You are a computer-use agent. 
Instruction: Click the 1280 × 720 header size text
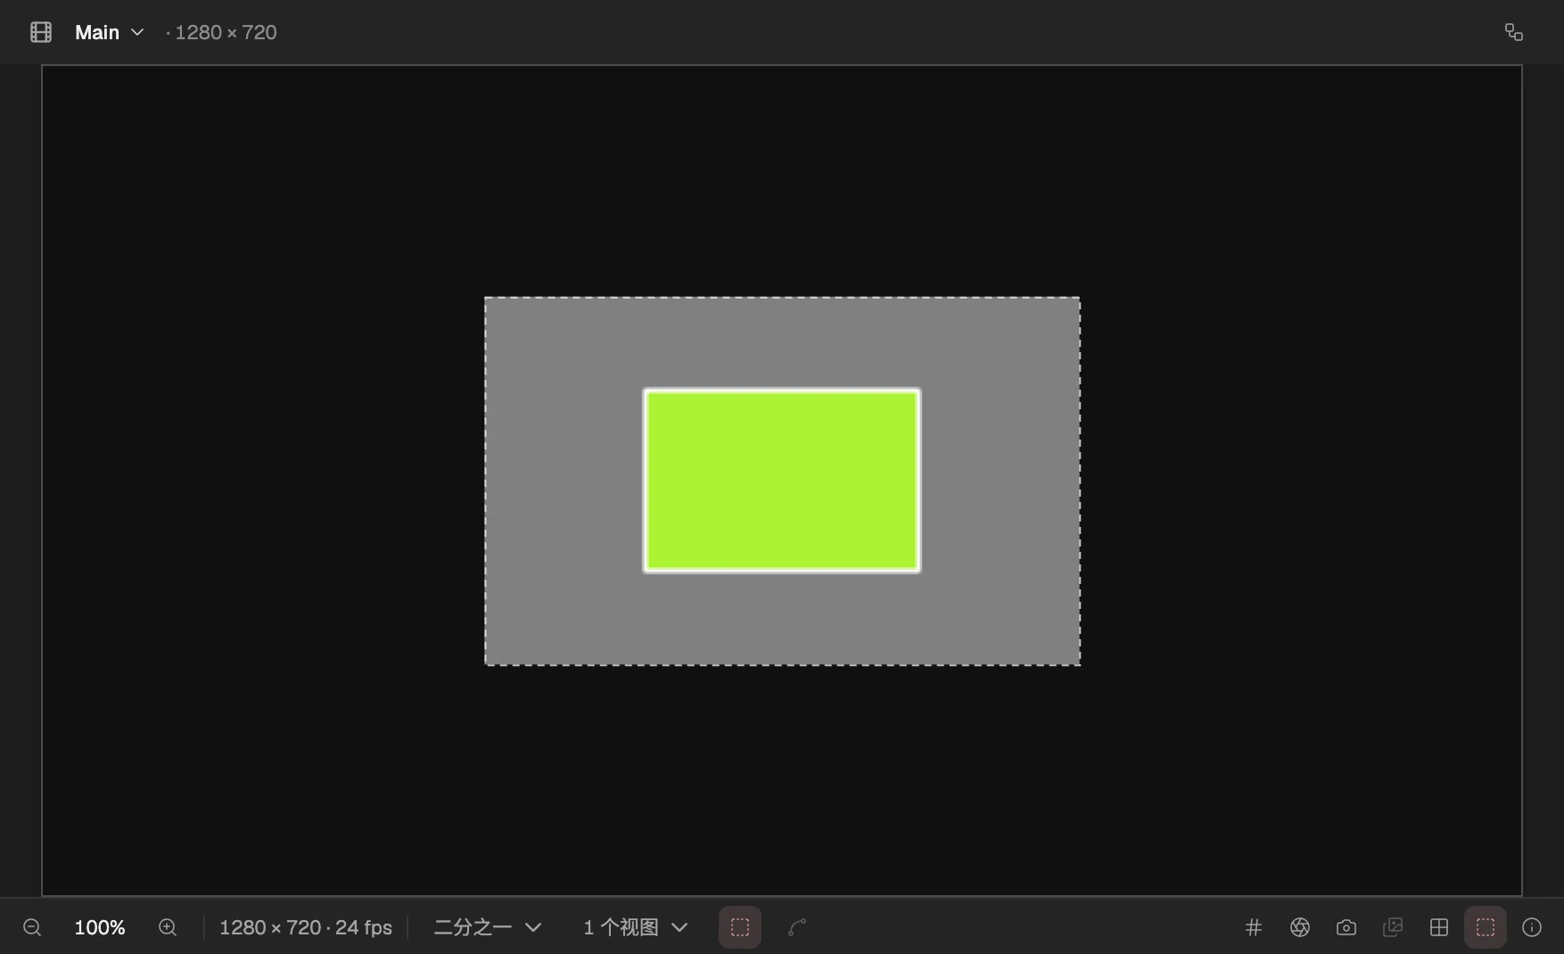click(x=226, y=32)
